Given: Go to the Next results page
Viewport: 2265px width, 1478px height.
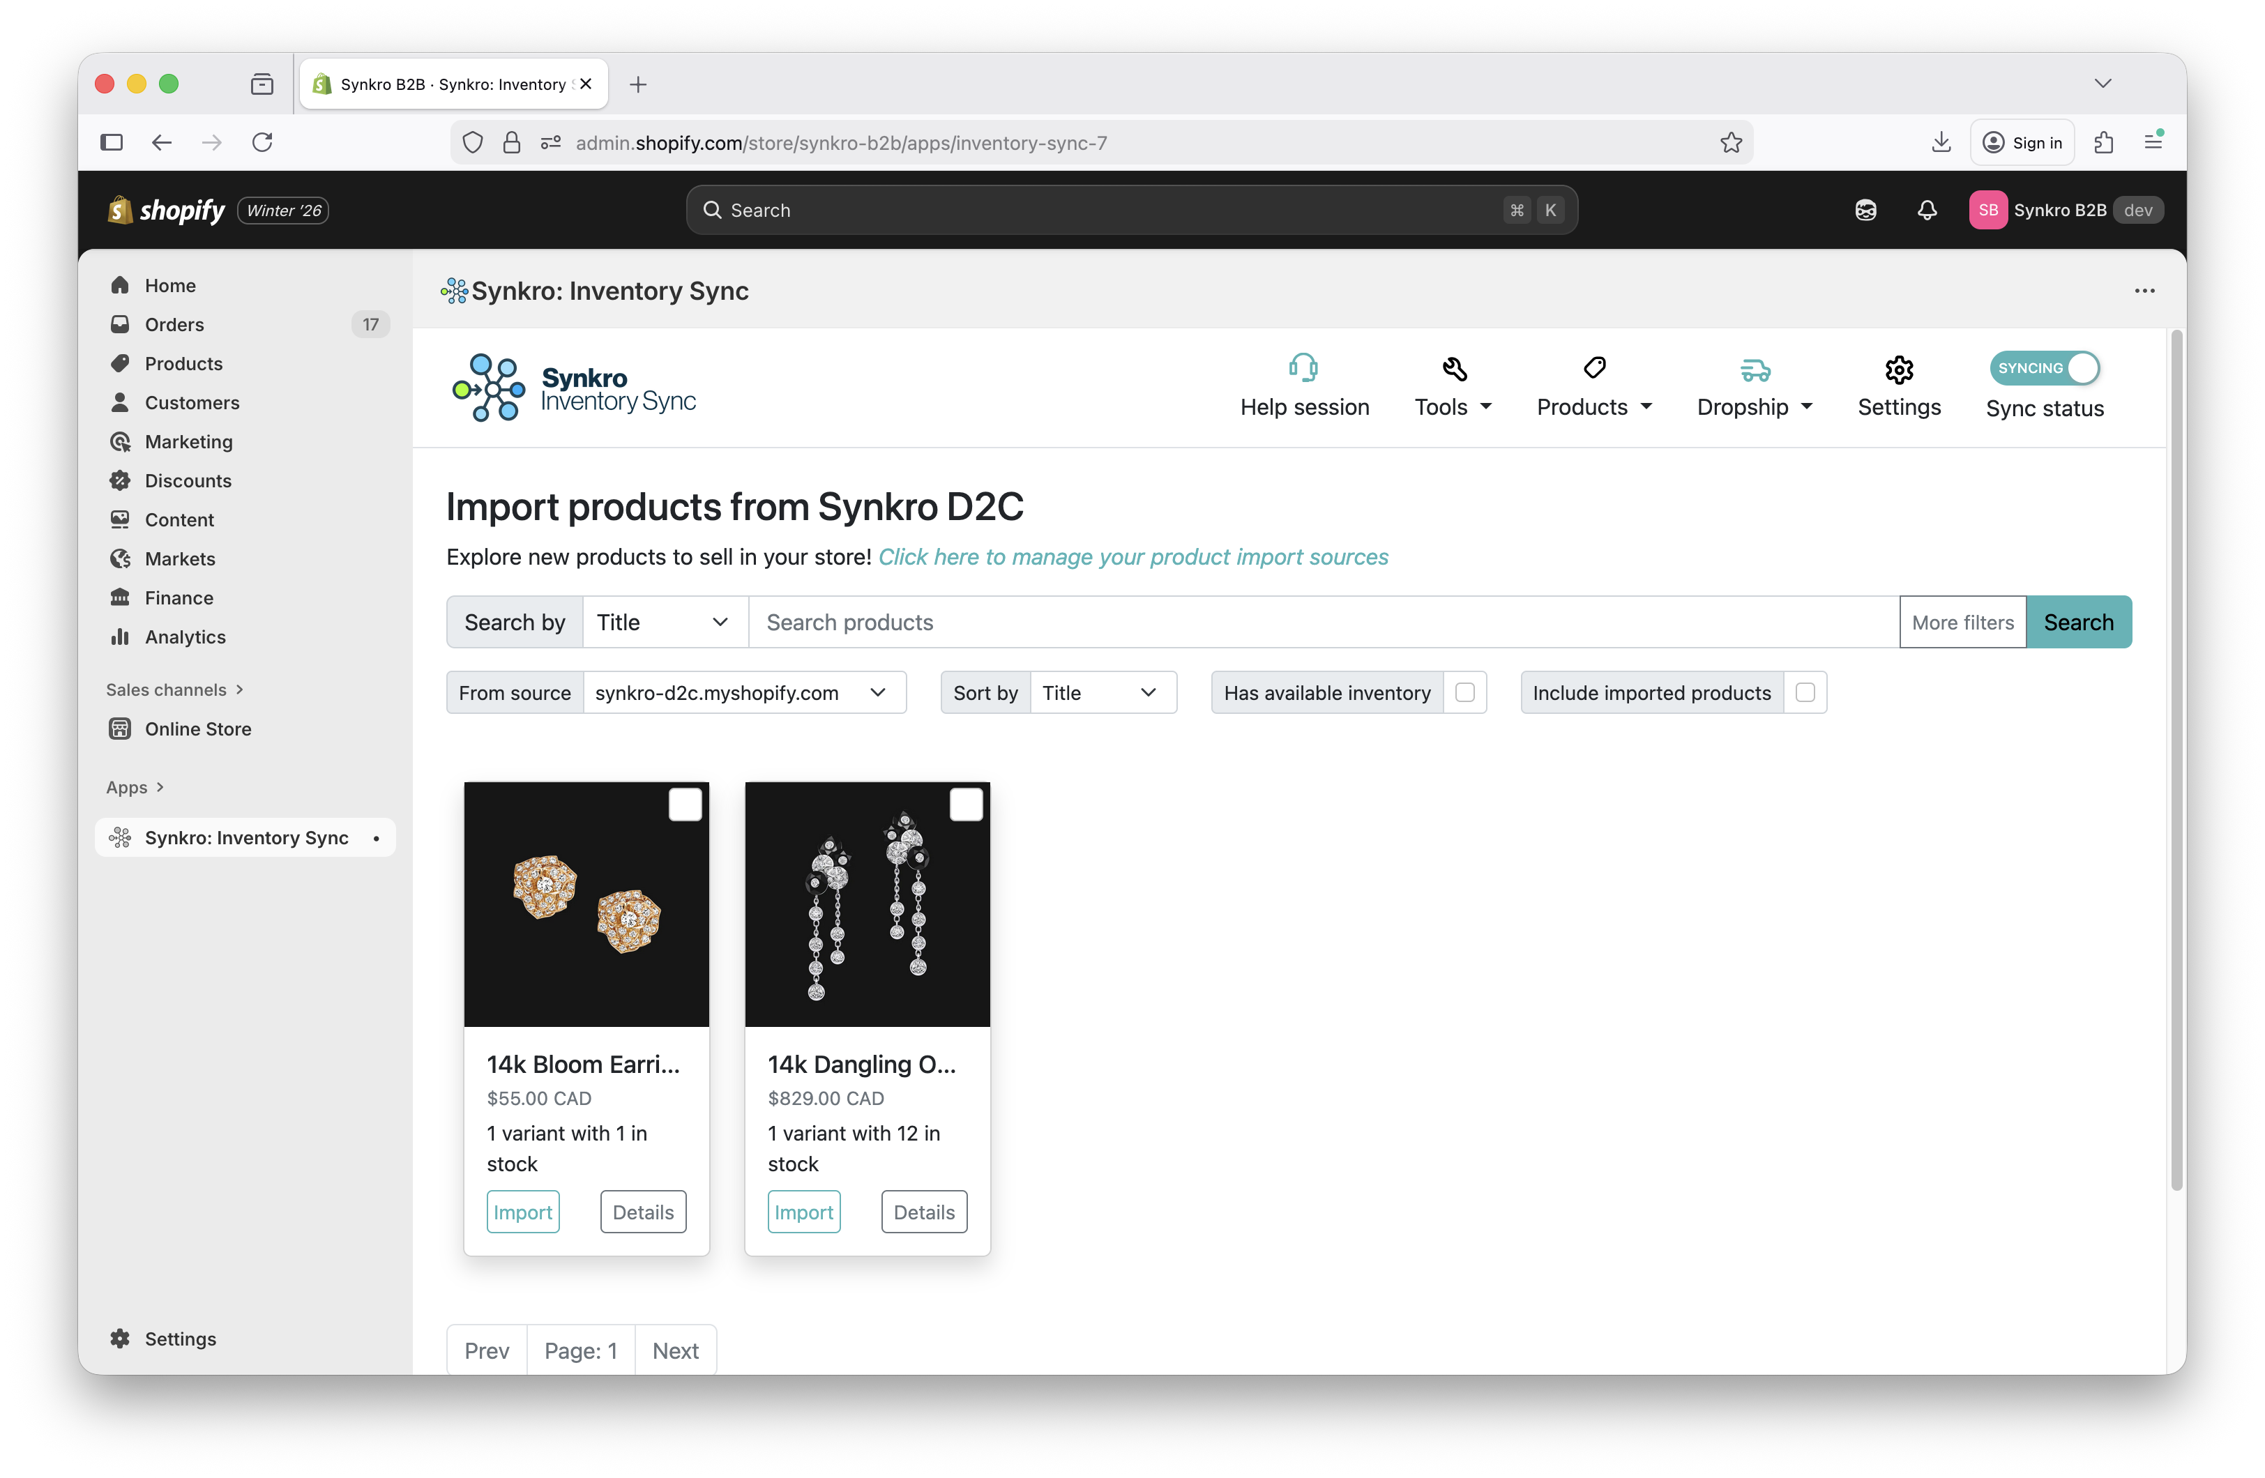Looking at the screenshot, I should [x=675, y=1350].
